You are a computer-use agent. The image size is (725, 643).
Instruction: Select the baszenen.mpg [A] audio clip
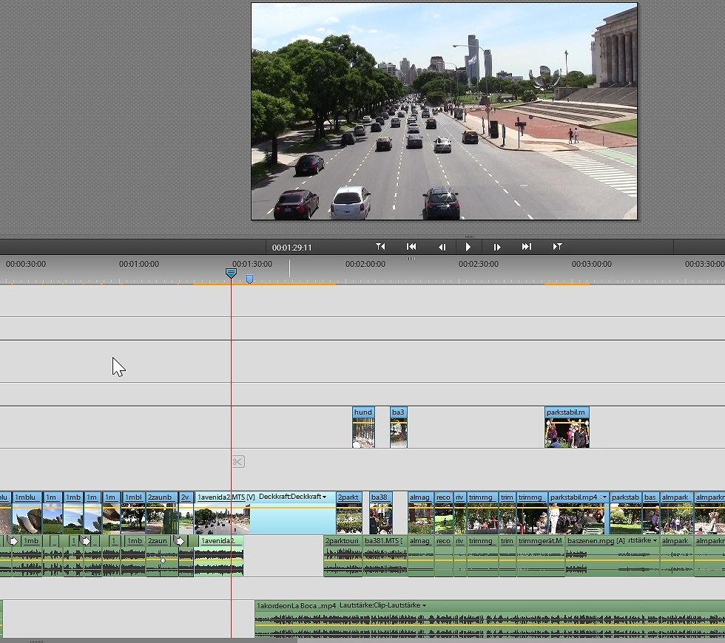point(613,556)
